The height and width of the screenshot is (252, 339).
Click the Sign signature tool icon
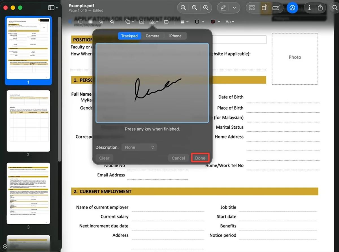[153, 21]
